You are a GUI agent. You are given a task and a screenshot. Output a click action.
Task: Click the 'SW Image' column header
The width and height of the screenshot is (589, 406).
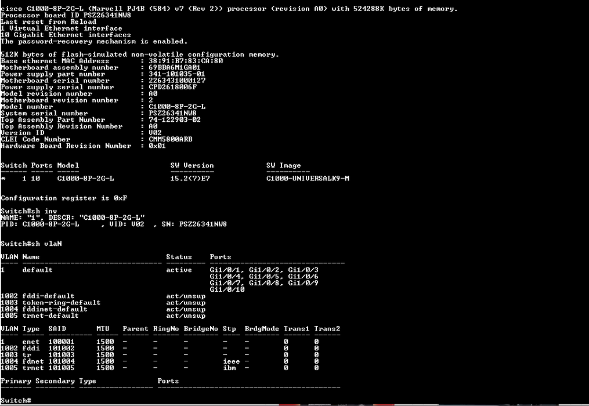tap(284, 166)
